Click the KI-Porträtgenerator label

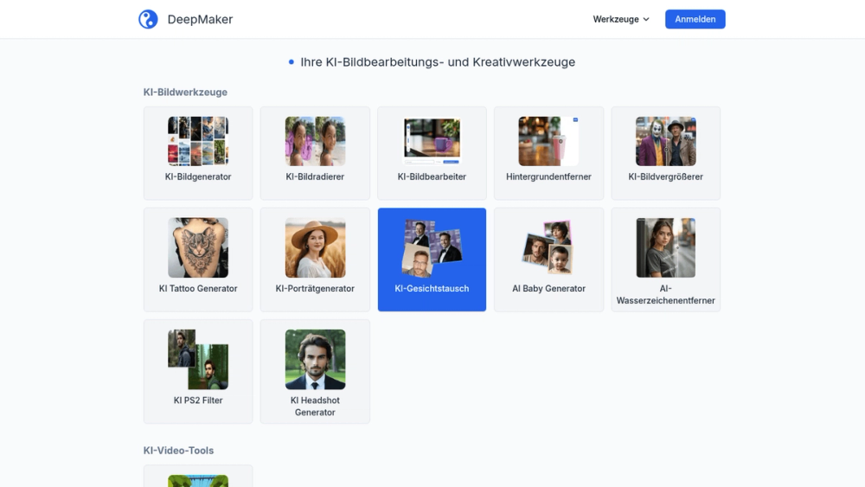[315, 288]
